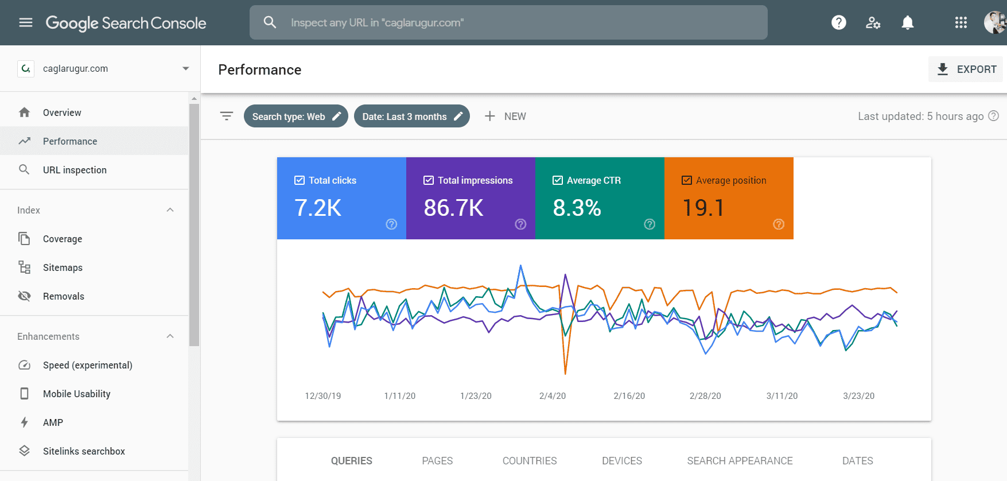This screenshot has height=481, width=1007.
Task: Open the users and permissions settings icon
Action: coord(873,22)
